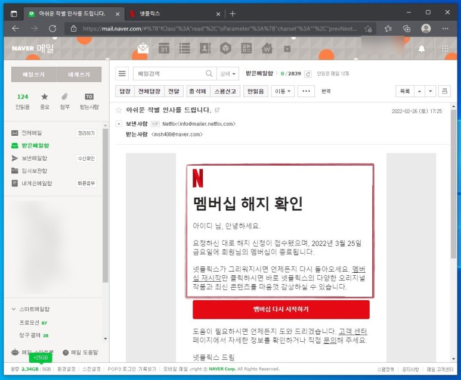The image size is (461, 380).
Task: Toggle the hamburger menu list icon
Action: tap(122, 73)
